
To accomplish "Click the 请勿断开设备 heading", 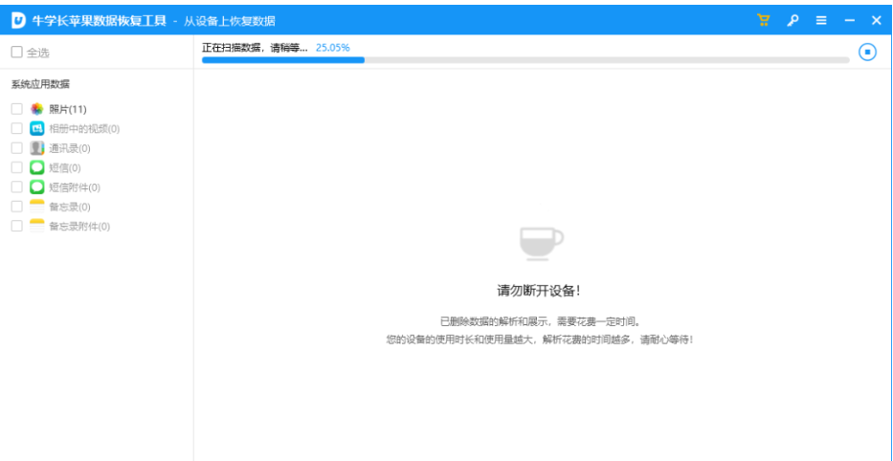I will coord(539,291).
